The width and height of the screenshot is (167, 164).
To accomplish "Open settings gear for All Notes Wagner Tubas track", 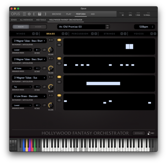I will pyautogui.click(x=59, y=63).
